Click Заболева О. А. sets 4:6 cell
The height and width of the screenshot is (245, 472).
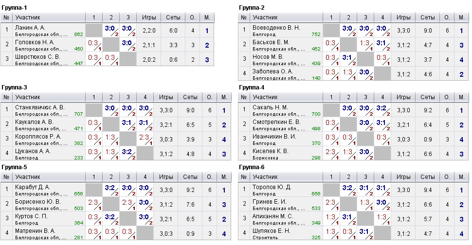(428, 74)
